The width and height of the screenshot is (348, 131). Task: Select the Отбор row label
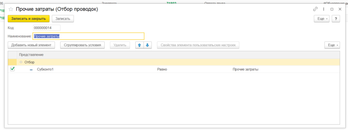pos(29,62)
